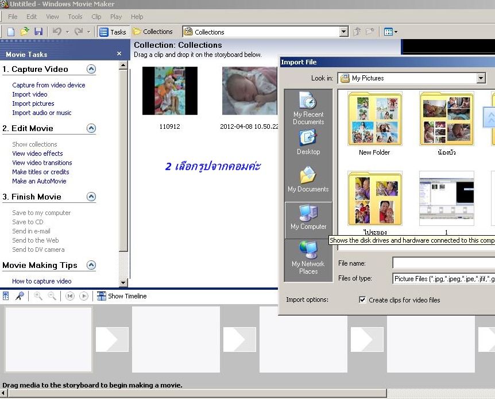Select the 110912 clip thumbnail
This screenshot has width=495, height=399.
170,91
